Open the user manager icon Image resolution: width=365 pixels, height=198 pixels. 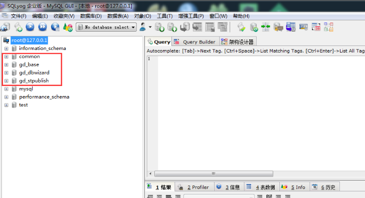143,27
